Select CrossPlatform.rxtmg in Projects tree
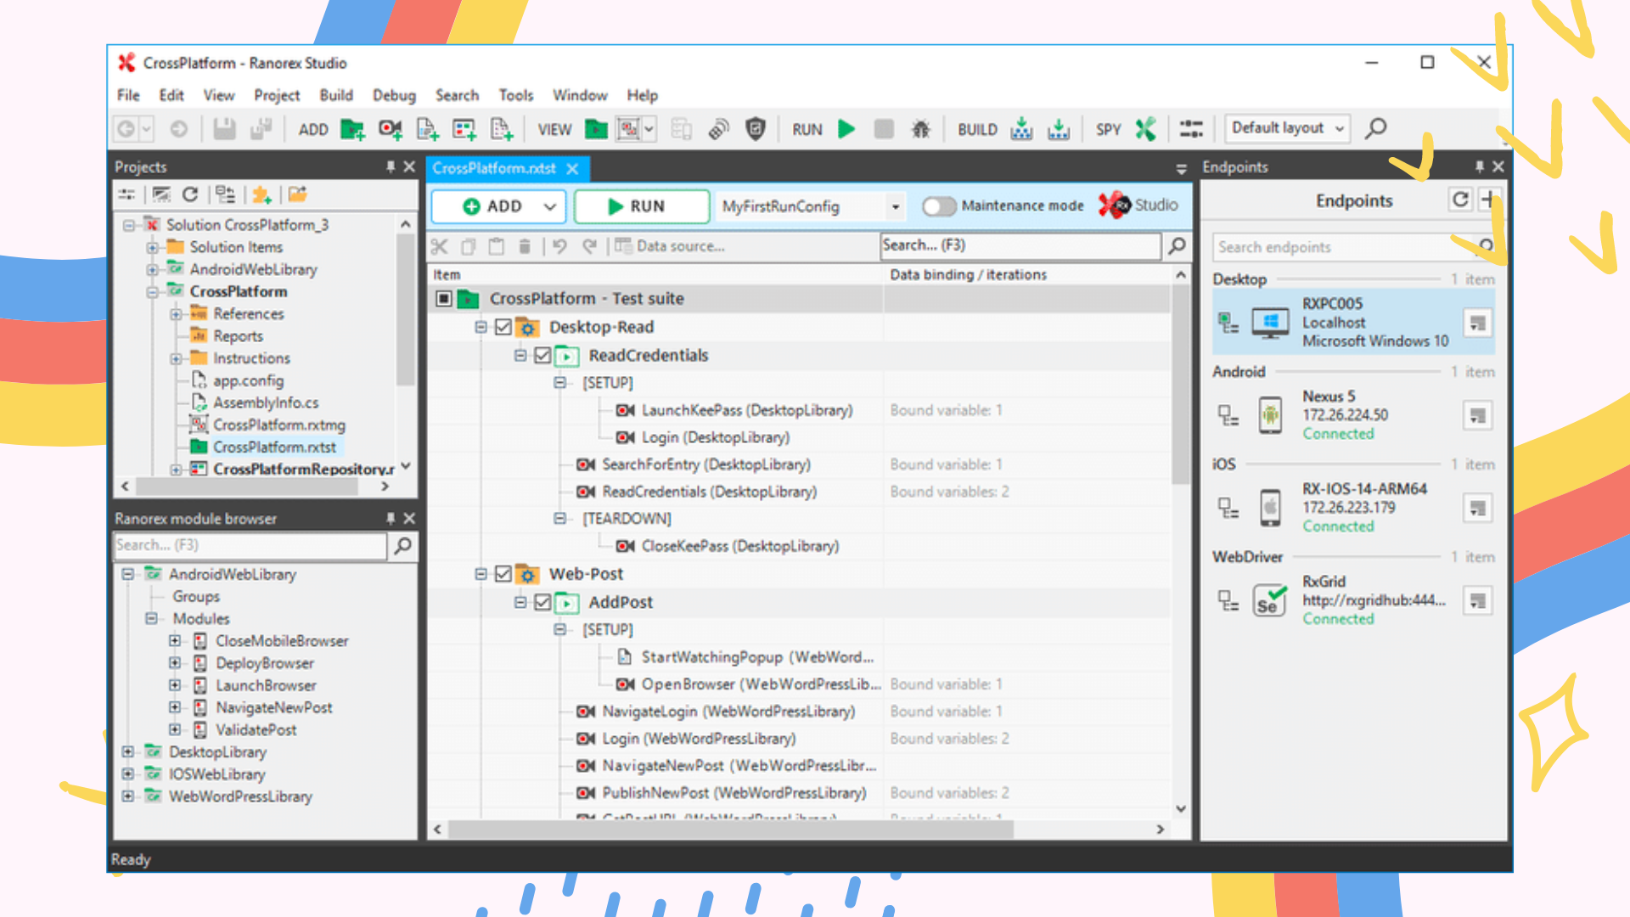Screen dimensions: 1630x917 (x=279, y=425)
